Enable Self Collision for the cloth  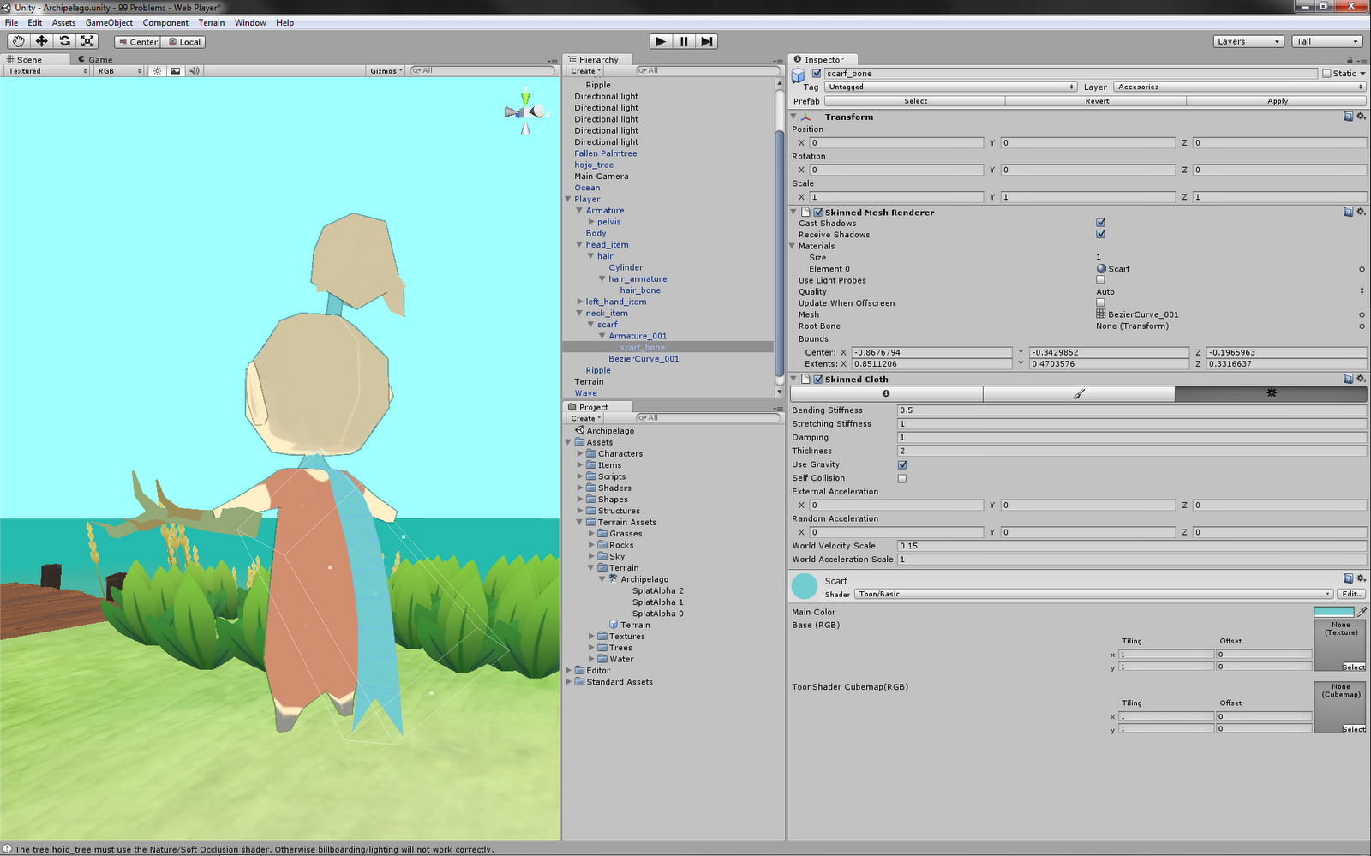coord(901,478)
